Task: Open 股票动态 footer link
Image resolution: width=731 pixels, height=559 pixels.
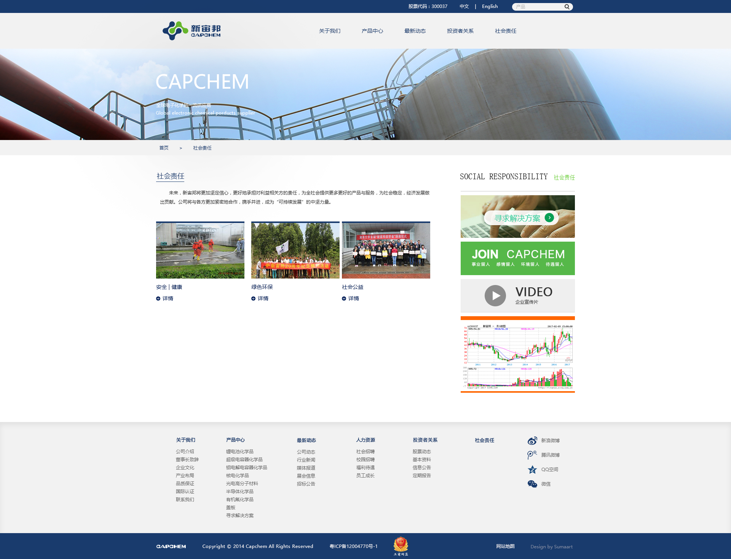Action: click(x=422, y=452)
